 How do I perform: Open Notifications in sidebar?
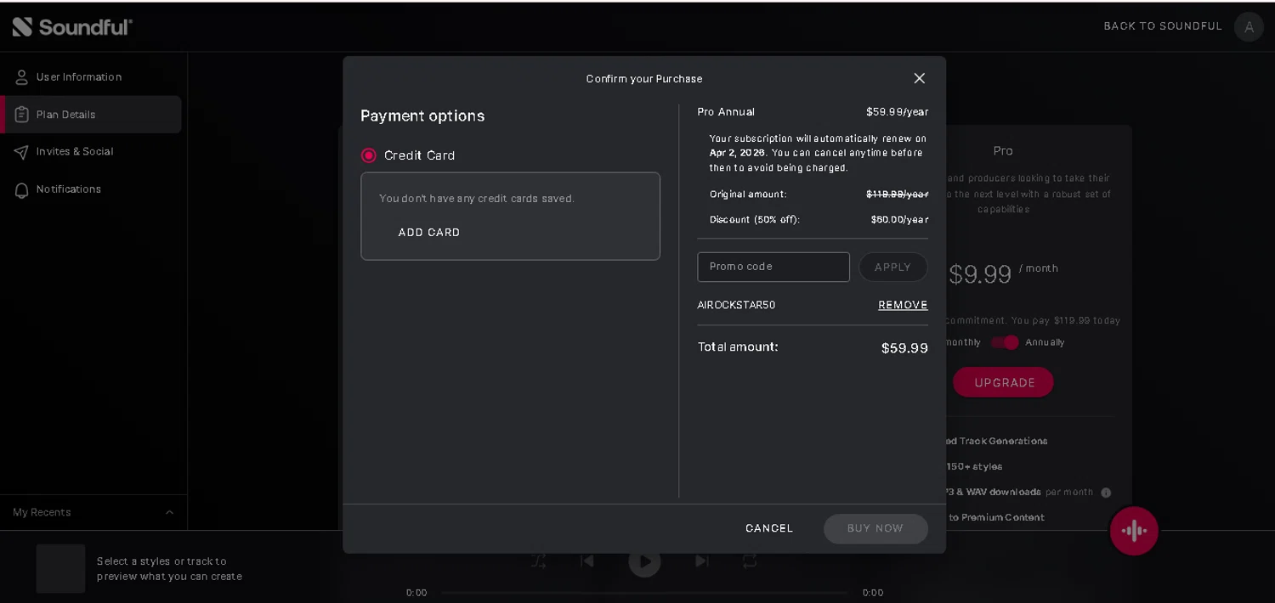[91, 189]
